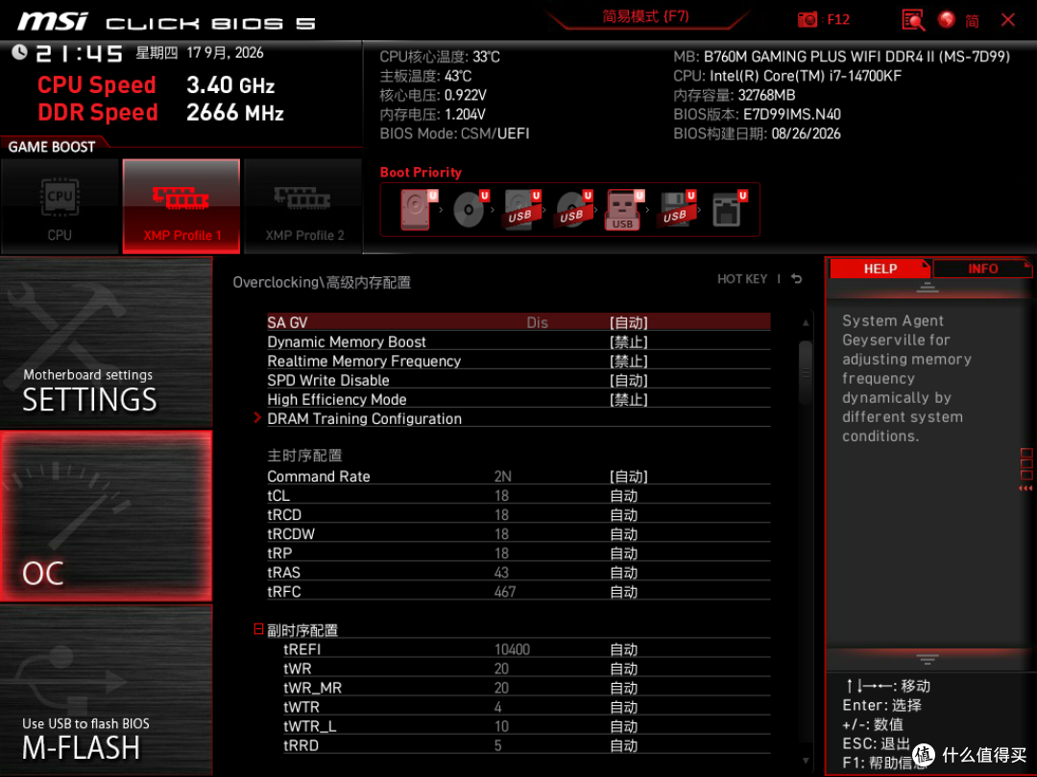This screenshot has width=1037, height=777.
Task: Open the BIOS search magnifier icon
Action: [x=913, y=20]
